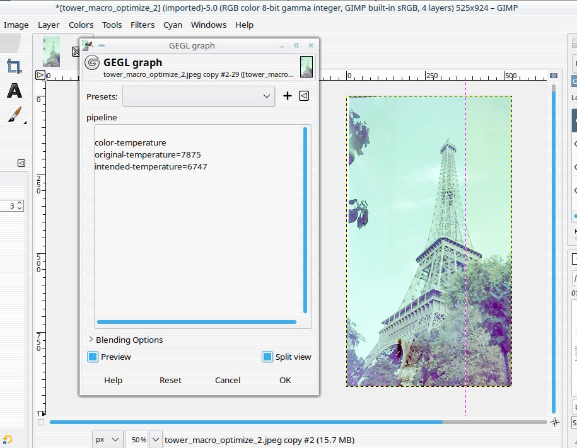This screenshot has height=448, width=577.
Task: Select the Text tool
Action: (x=15, y=91)
